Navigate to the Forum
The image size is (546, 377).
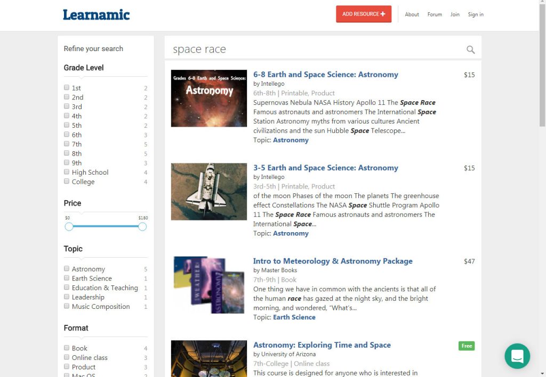tap(435, 14)
